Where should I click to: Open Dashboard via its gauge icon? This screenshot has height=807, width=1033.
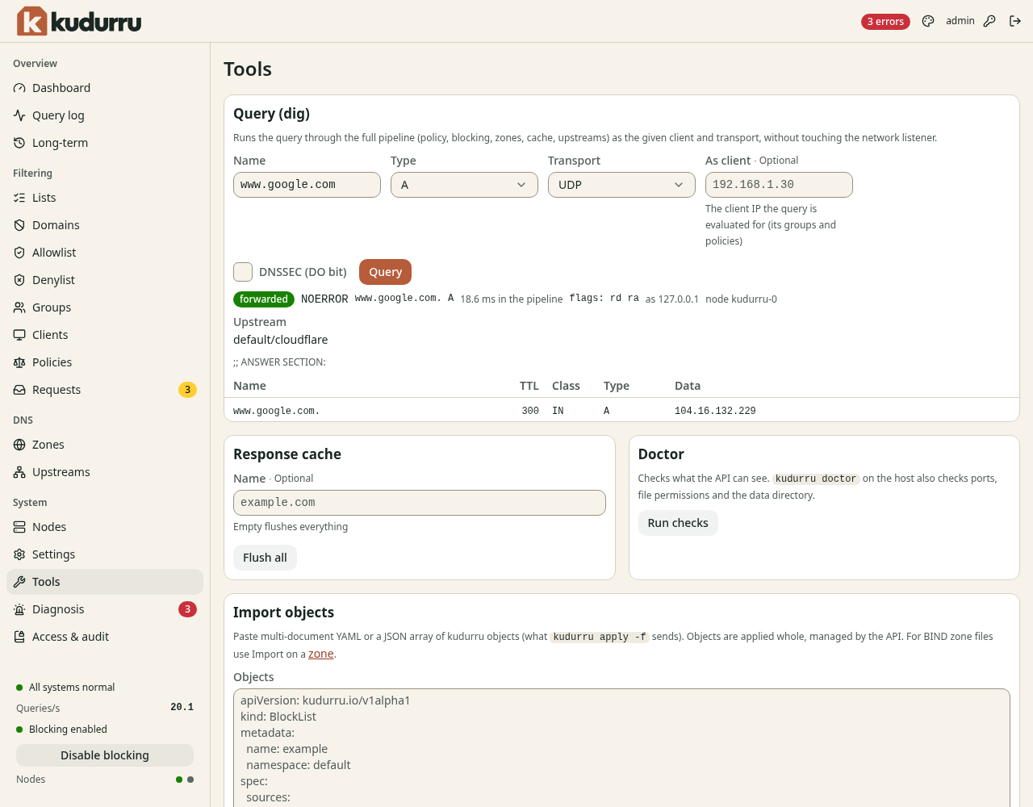tap(19, 88)
